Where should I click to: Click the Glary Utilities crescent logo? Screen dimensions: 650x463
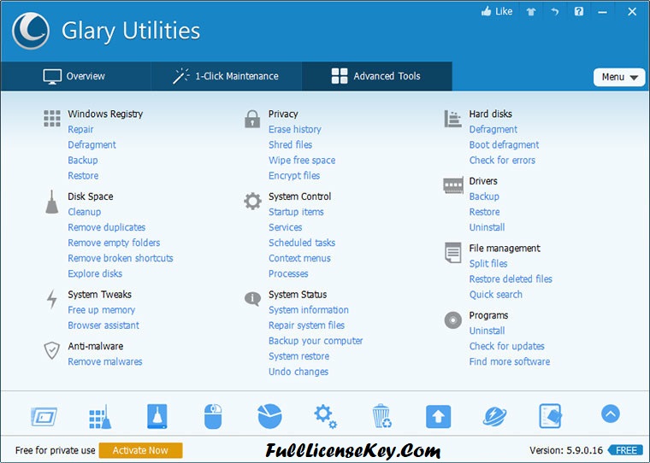(x=31, y=31)
